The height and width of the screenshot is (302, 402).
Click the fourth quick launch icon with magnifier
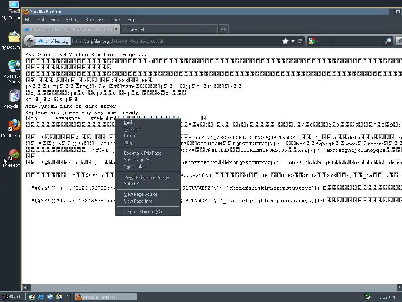[x=59, y=297]
